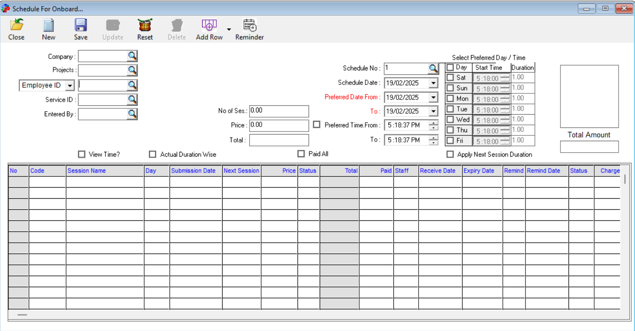635x331 pixels.
Task: Click the Total Amount field
Action: [589, 147]
